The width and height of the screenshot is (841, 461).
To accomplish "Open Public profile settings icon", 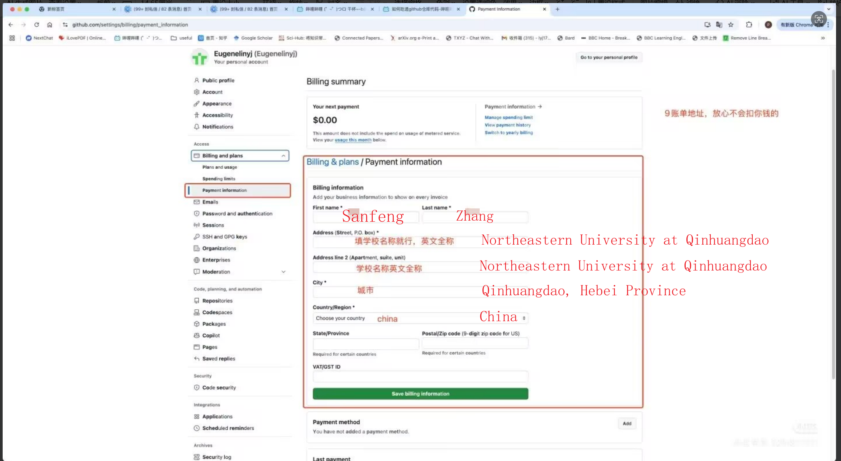I will (x=196, y=80).
